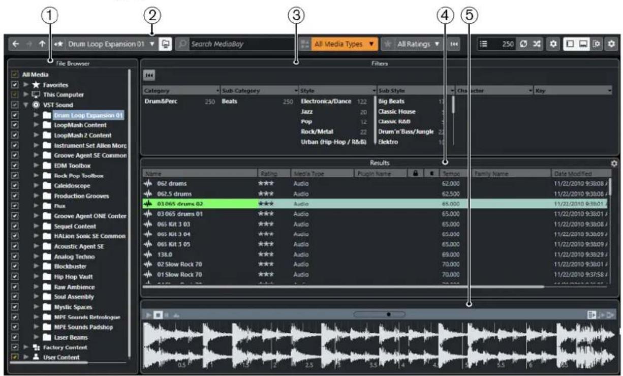The image size is (623, 376).
Task: Toggle include folders and subfolders button
Action: 165,44
